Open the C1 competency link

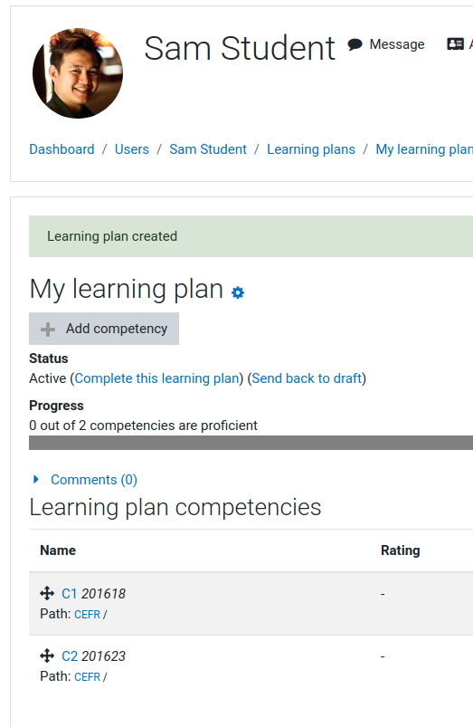click(x=69, y=594)
